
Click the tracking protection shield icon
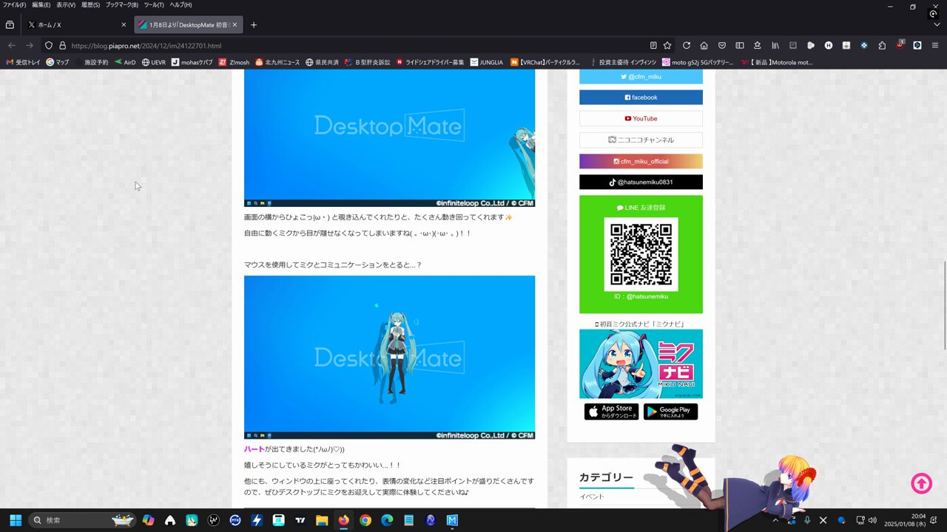click(49, 45)
